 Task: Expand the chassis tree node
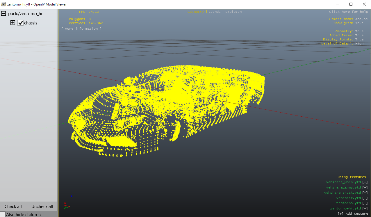click(x=13, y=23)
